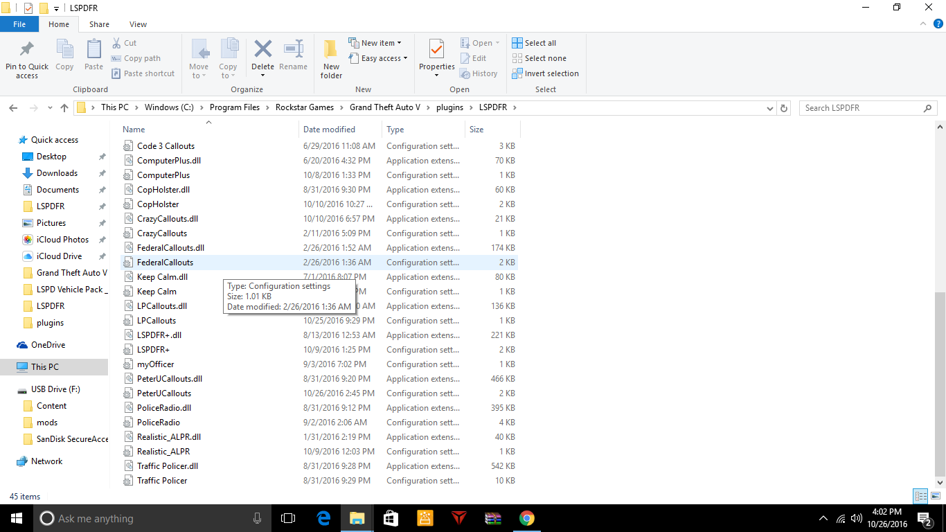Collapse the ribbon with the chevron
The width and height of the screenshot is (946, 532).
[x=922, y=24]
